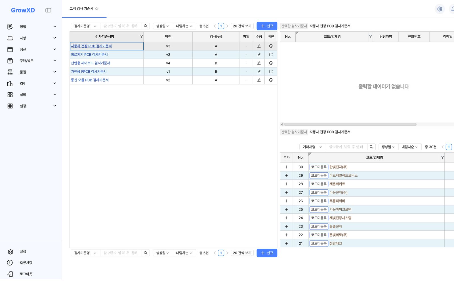The height and width of the screenshot is (283, 454).
Task: Add vendor 푸름피씨비 with plus icon
Action: click(286, 201)
